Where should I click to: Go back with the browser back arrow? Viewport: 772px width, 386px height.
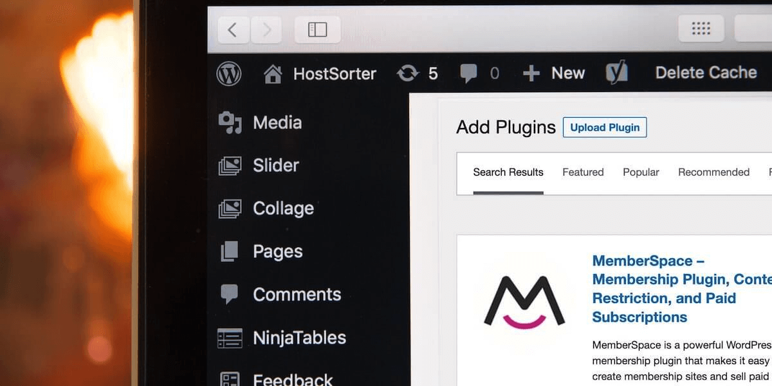click(x=234, y=29)
